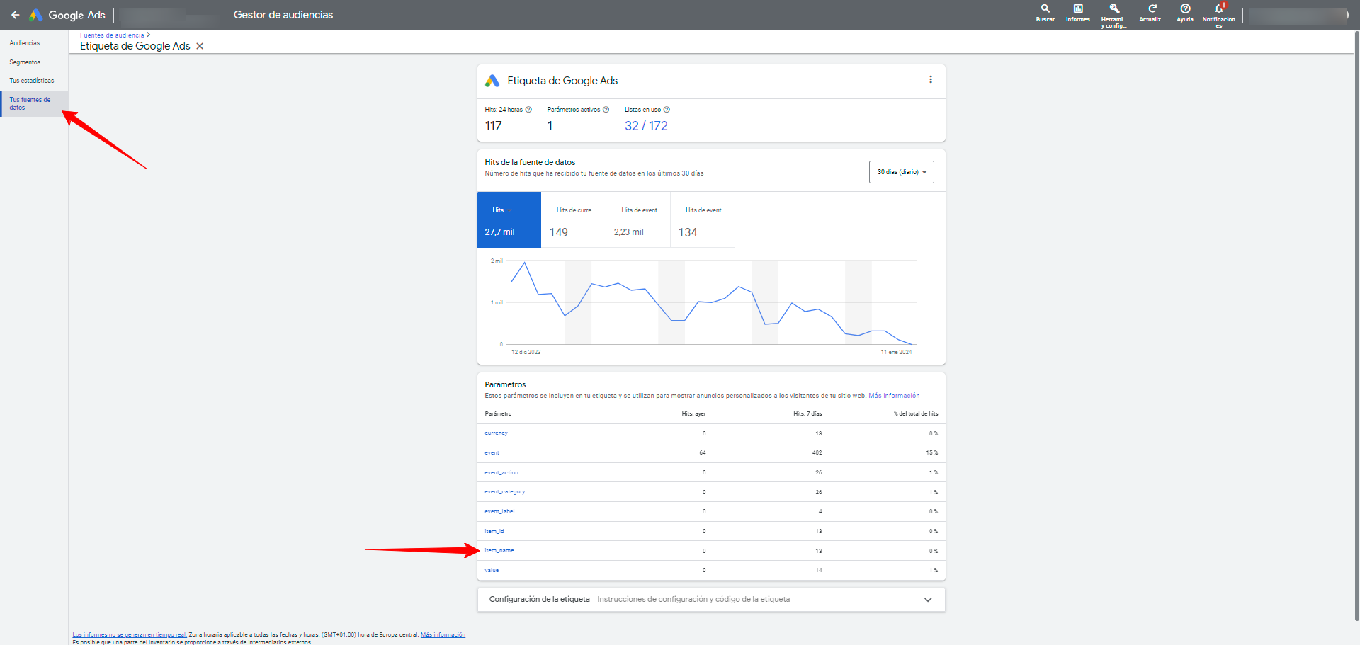Click the 117 hits value
This screenshot has height=645, width=1360.
tap(493, 126)
